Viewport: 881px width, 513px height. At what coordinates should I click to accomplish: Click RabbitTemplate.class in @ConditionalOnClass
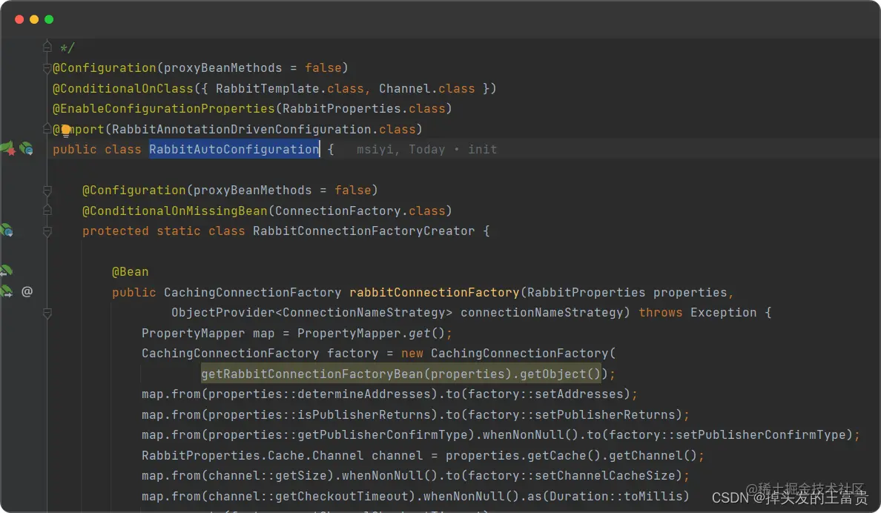[x=290, y=88]
